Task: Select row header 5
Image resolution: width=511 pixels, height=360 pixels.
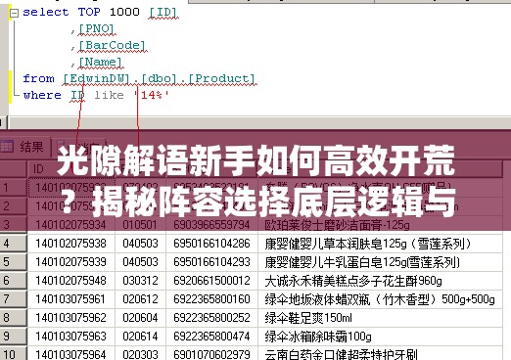Action: point(14,262)
